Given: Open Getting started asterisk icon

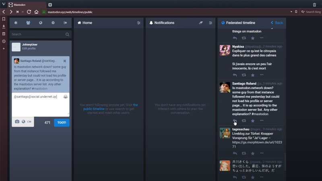Looking at the screenshot, I should (x=16, y=23).
